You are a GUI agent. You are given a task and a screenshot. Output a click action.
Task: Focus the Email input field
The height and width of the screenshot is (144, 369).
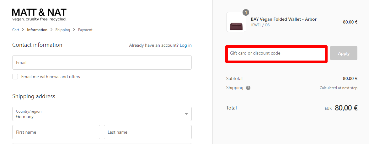click(x=102, y=62)
